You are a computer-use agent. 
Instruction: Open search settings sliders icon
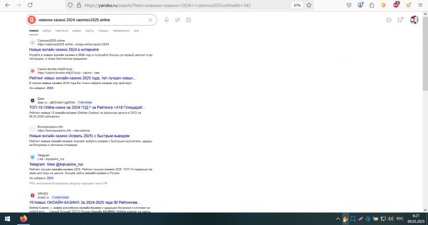(x=178, y=20)
